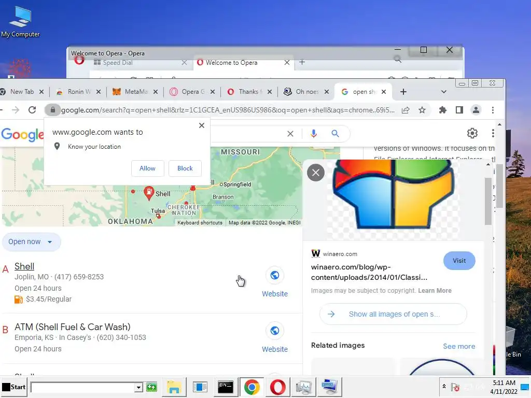Click the Chrome address bar URL
This screenshot has width=531, height=398.
pos(228,110)
